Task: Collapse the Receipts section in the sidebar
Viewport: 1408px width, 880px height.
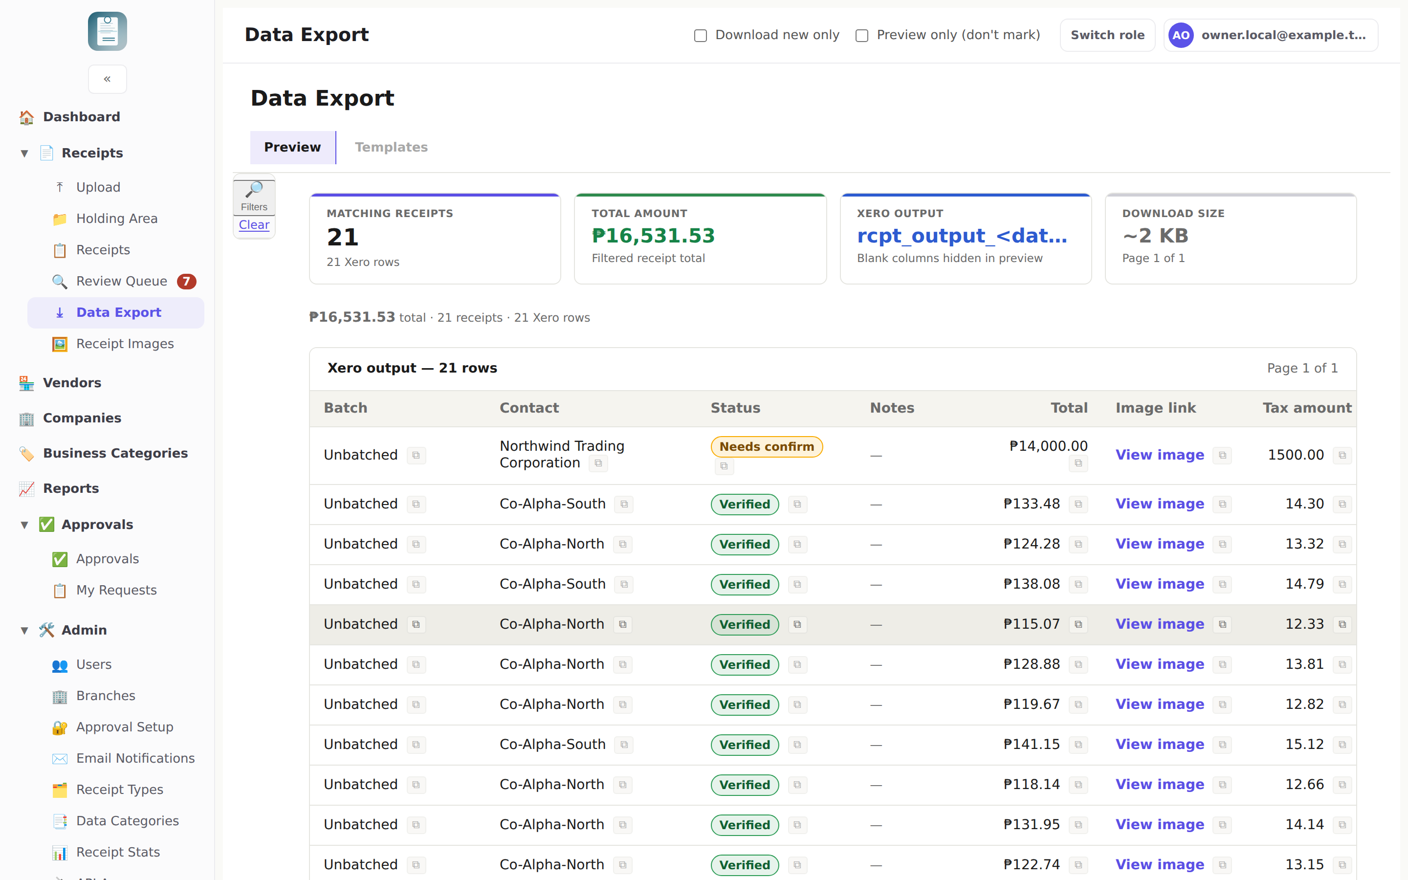Action: pyautogui.click(x=24, y=154)
